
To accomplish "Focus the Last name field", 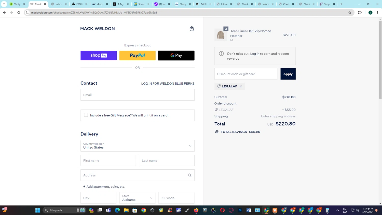I will click(x=167, y=160).
